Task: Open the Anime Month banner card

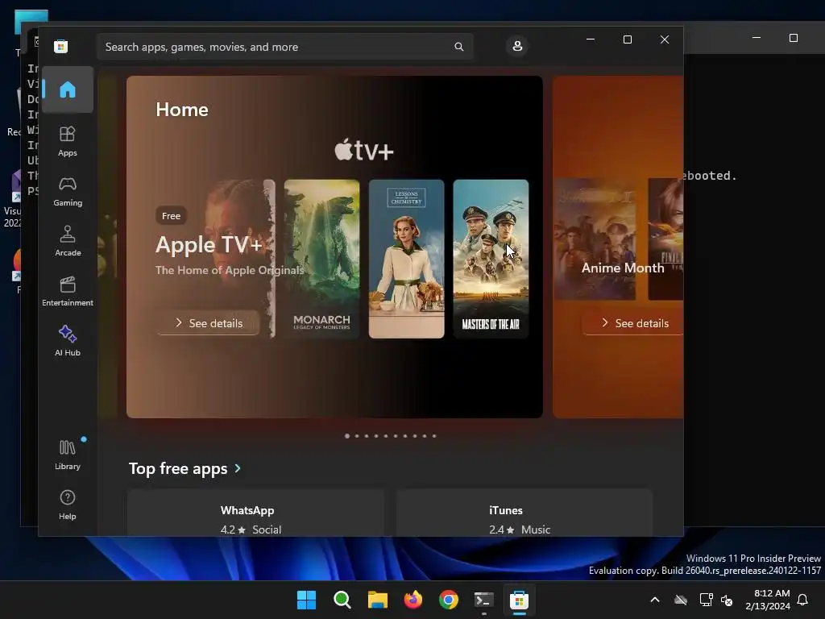Action: click(618, 247)
